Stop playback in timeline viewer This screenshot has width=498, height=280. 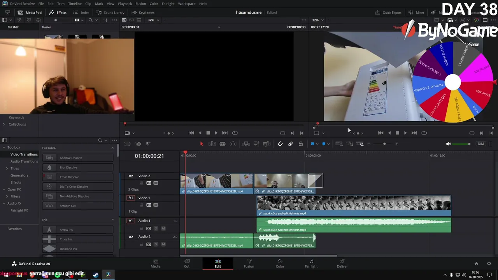point(397,133)
